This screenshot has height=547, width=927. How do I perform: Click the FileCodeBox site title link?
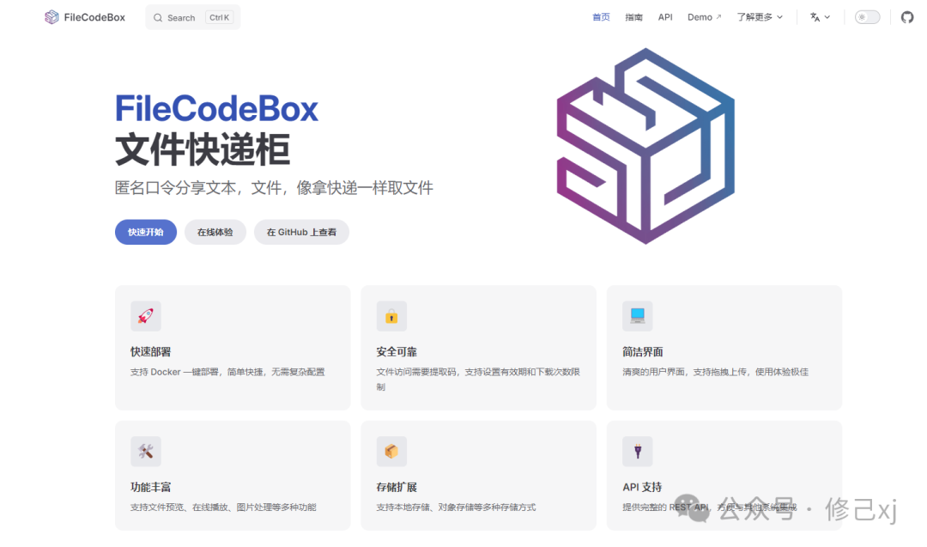[94, 17]
